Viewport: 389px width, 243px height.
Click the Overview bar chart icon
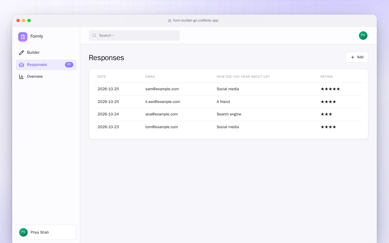click(21, 77)
